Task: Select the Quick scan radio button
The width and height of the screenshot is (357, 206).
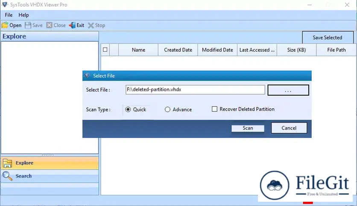Action: tap(128, 109)
